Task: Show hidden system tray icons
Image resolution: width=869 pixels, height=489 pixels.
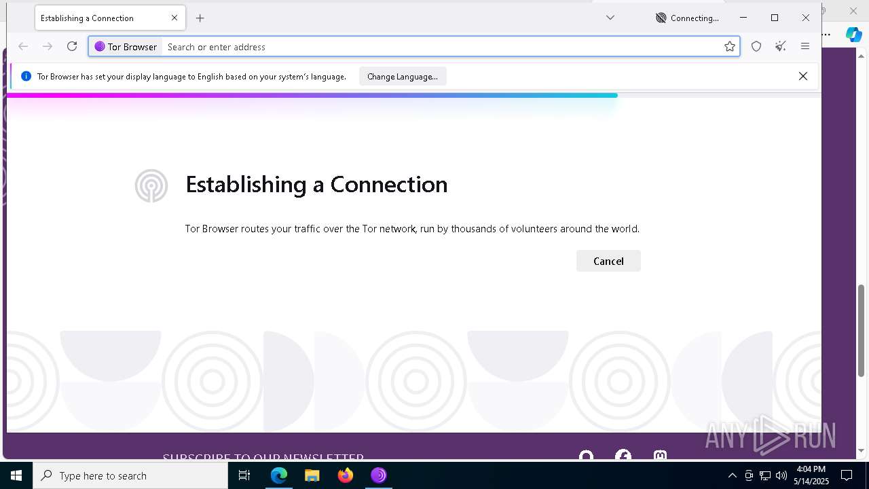Action: point(732,475)
